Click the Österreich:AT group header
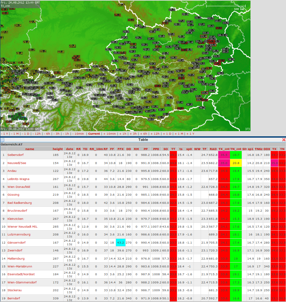 [x=11, y=144]
